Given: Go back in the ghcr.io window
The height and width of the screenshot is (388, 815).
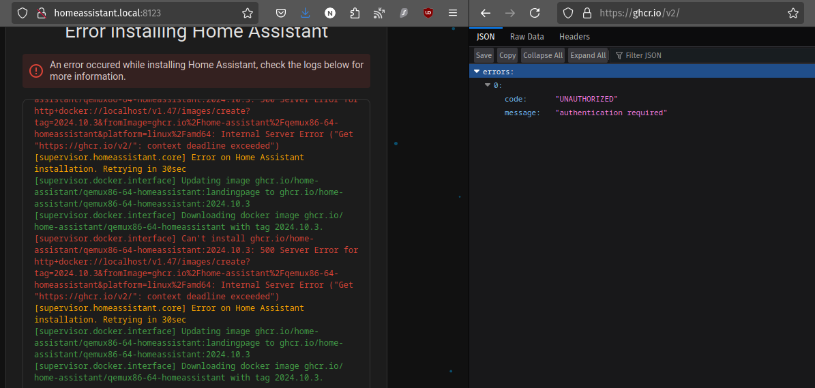Looking at the screenshot, I should (x=486, y=13).
